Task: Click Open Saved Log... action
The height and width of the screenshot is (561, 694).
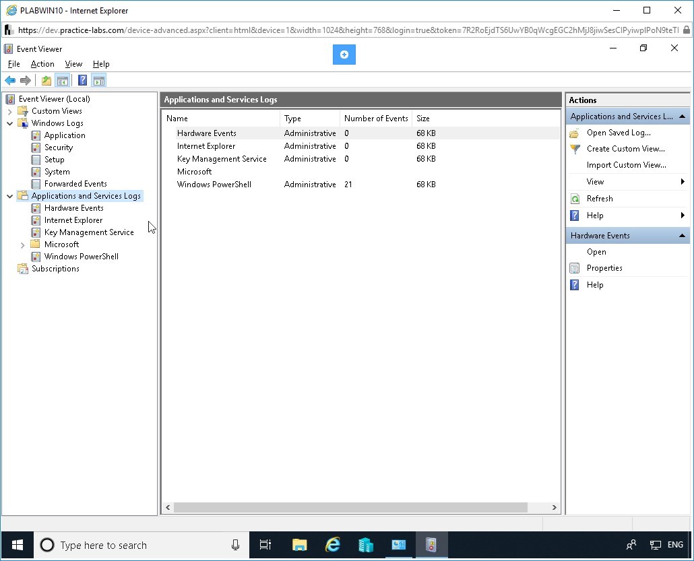Action: [619, 133]
